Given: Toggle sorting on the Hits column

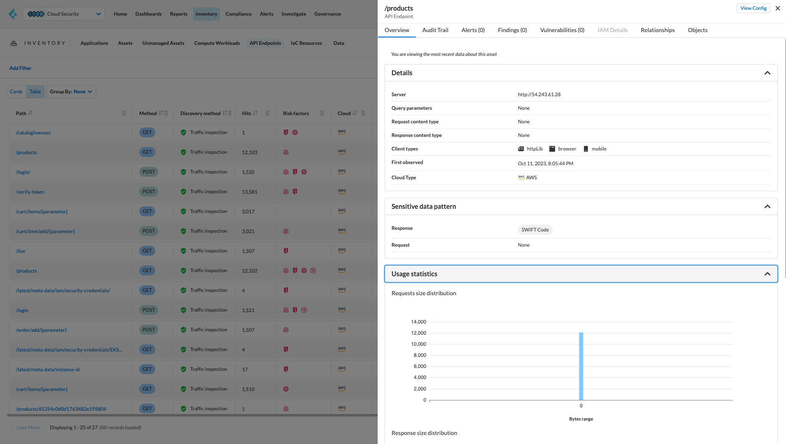Looking at the screenshot, I should (x=255, y=113).
